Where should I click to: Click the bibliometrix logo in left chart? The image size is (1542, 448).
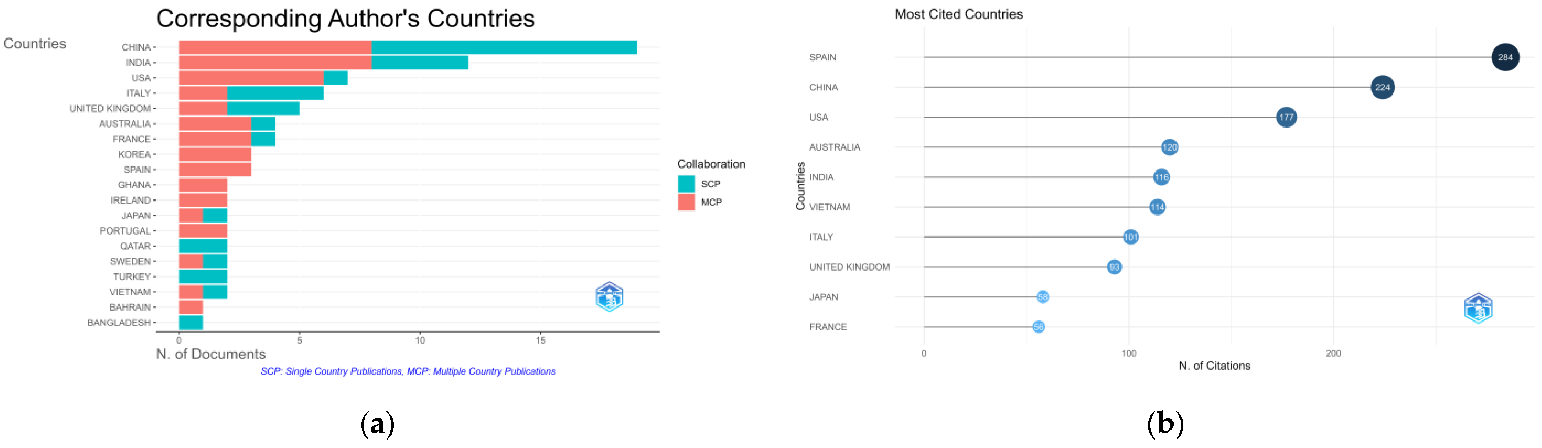point(609,297)
